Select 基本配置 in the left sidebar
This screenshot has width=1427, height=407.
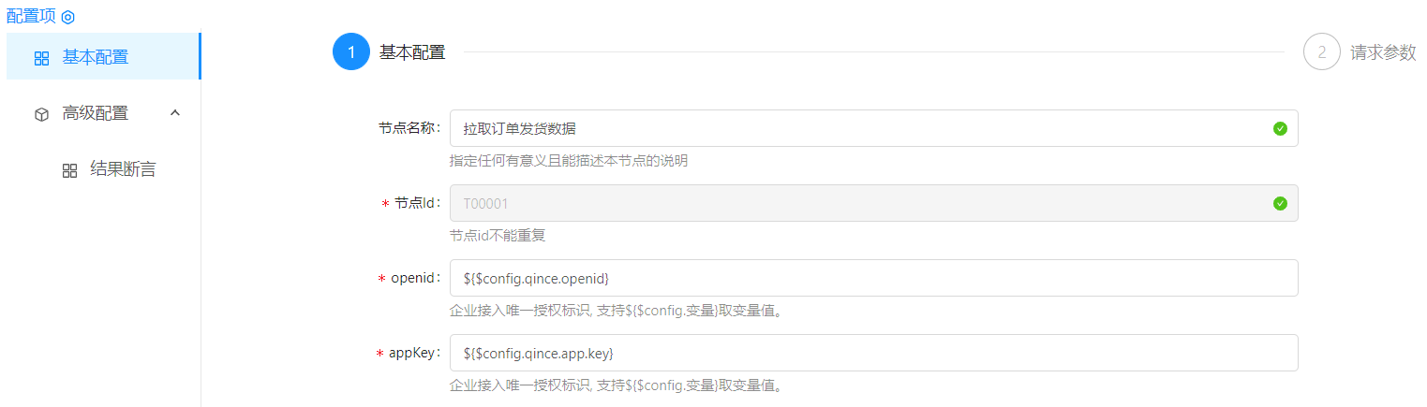96,57
